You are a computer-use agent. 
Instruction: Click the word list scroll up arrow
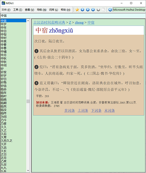28,21
